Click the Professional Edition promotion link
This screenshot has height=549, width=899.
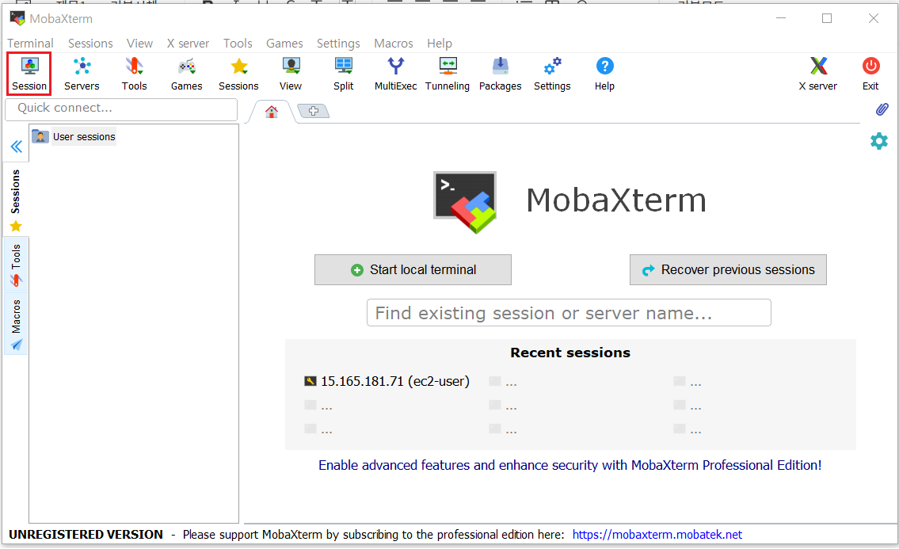(570, 465)
